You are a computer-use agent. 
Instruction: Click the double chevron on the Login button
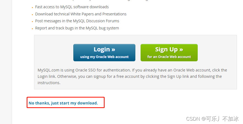coord(113,50)
